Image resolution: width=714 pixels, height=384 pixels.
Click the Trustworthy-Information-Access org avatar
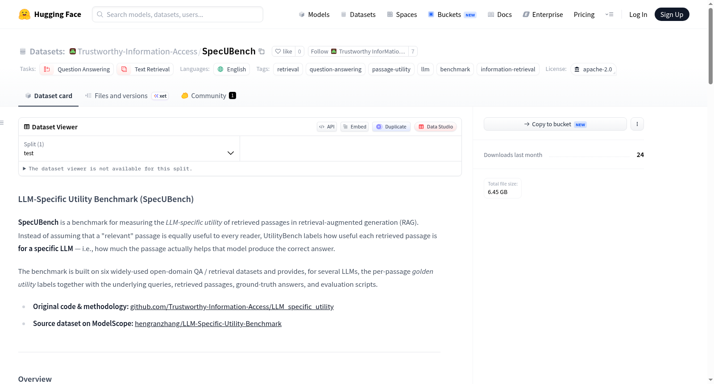point(73,51)
